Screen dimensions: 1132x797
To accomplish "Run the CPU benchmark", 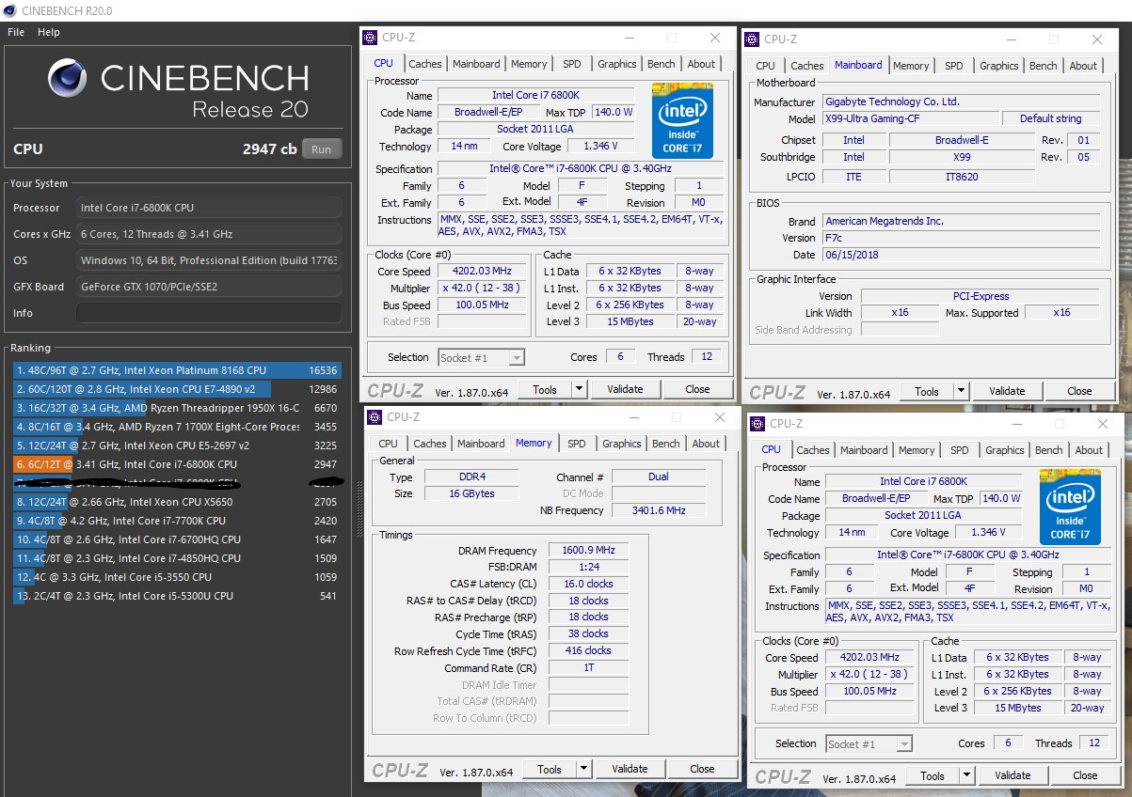I will point(322,148).
